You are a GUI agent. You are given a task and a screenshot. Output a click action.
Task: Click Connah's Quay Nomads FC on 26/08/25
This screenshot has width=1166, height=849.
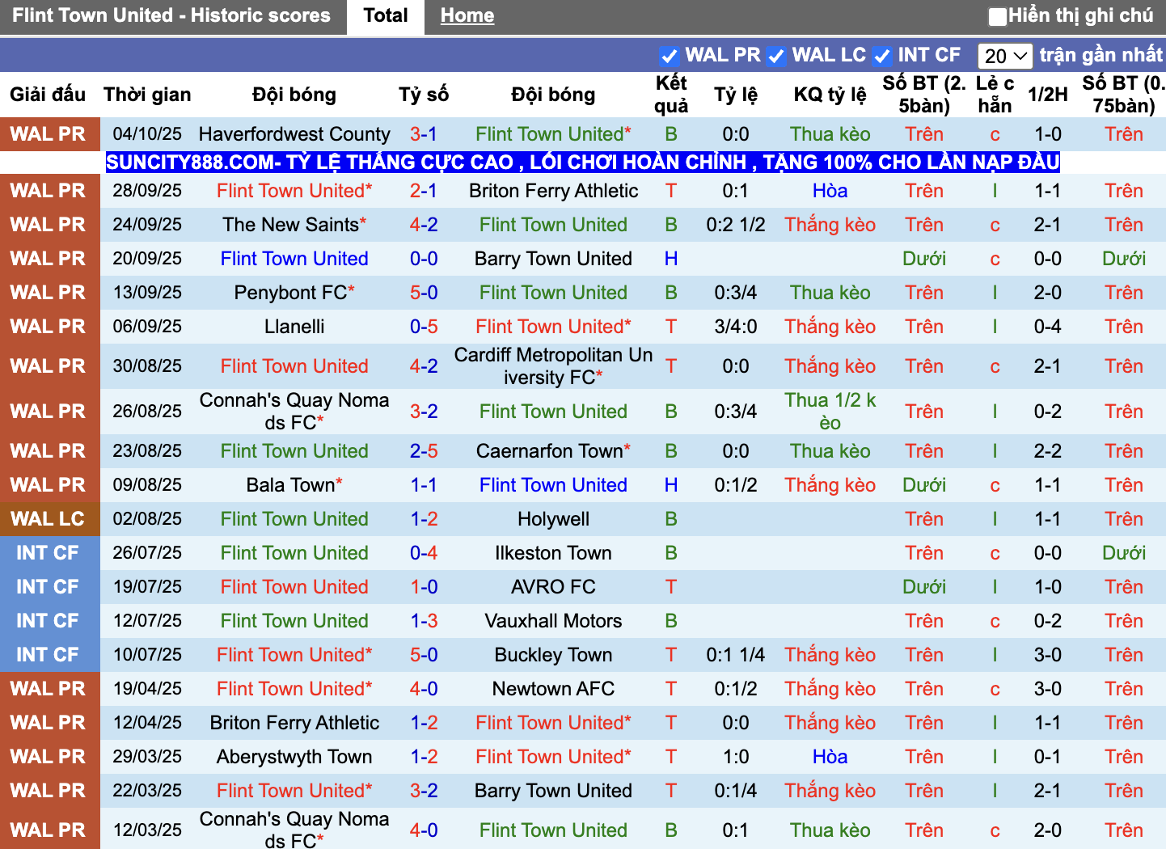[294, 412]
